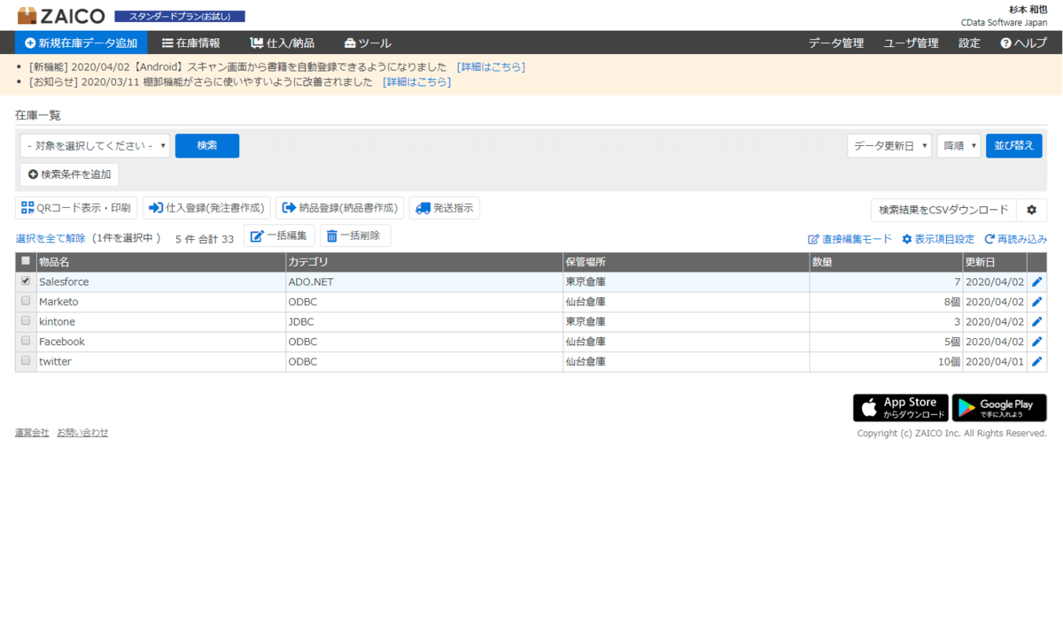The width and height of the screenshot is (1063, 625).
Task: Check the Facebook row checkbox
Action: pyautogui.click(x=26, y=341)
